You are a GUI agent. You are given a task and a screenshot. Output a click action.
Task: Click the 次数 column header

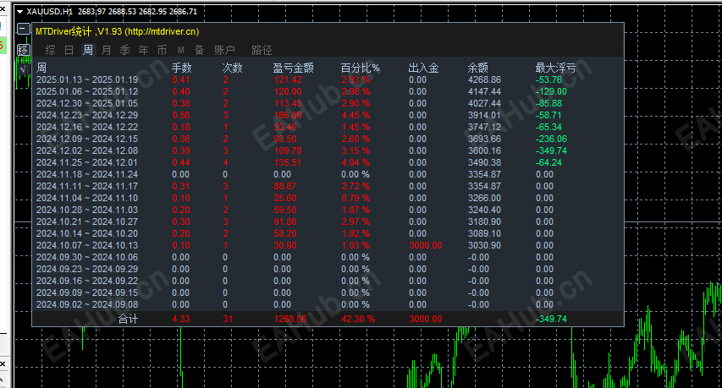232,68
